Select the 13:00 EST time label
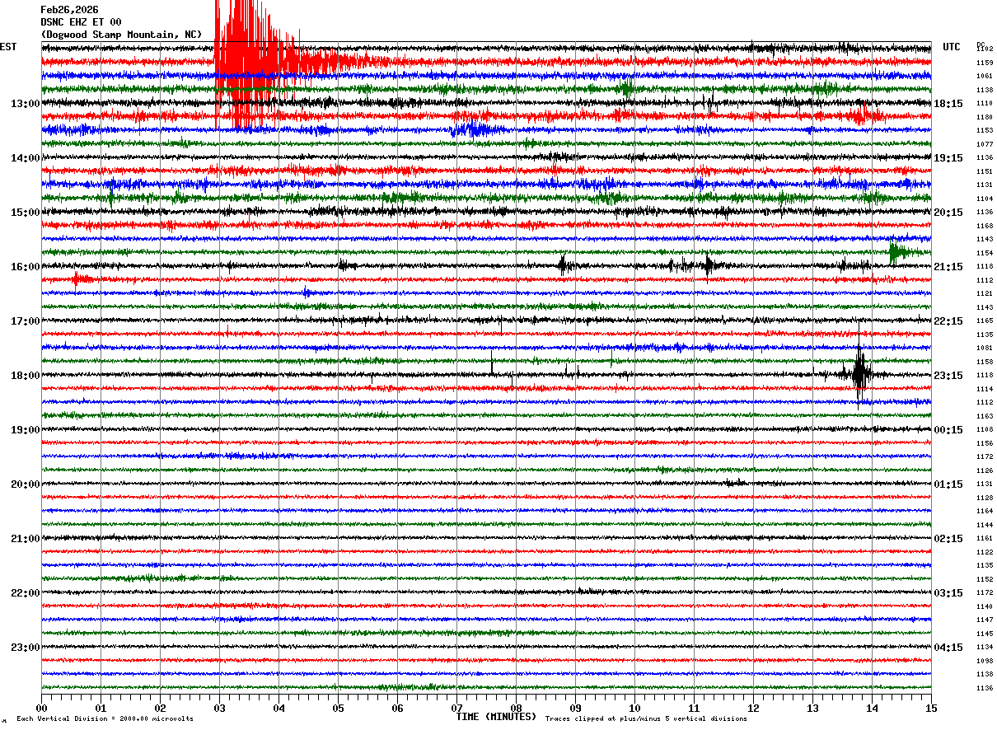997x730 pixels. coord(26,103)
